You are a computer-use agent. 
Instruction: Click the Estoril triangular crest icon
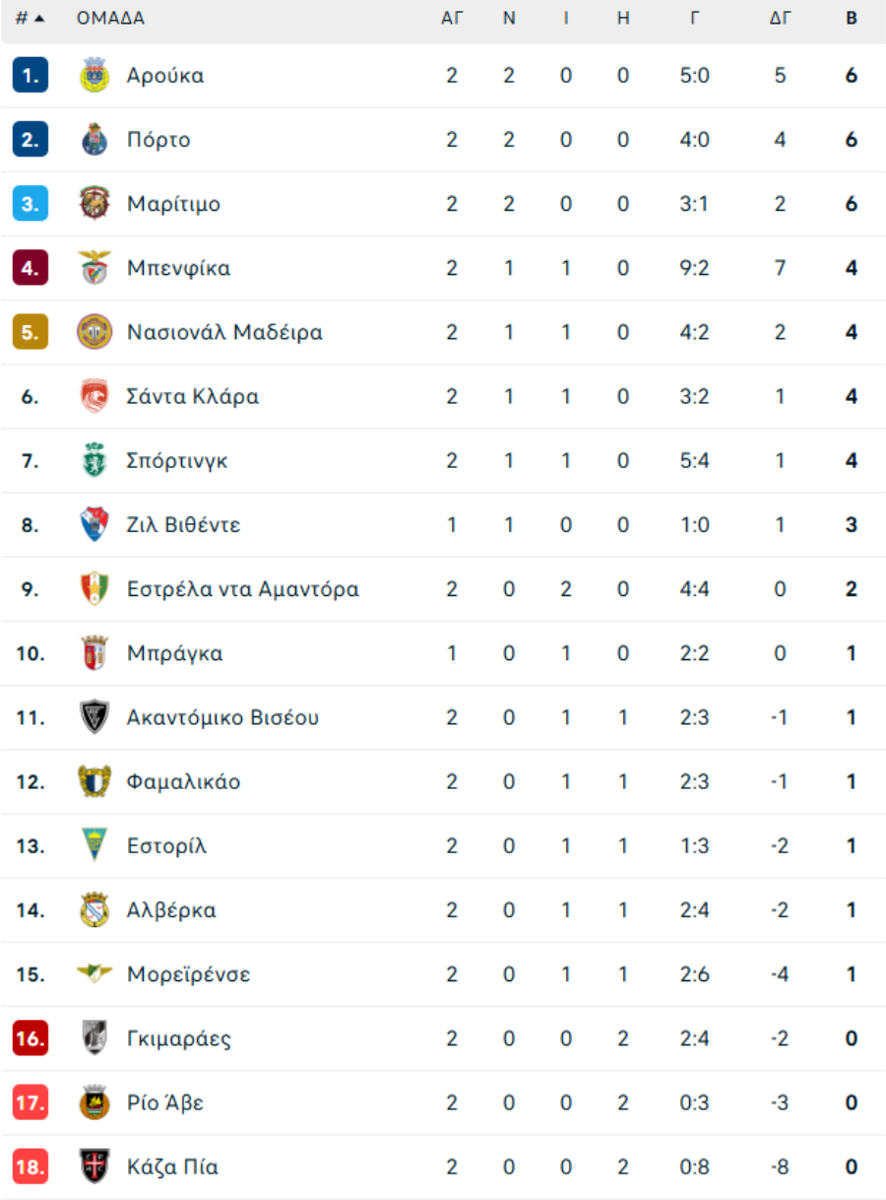click(95, 846)
